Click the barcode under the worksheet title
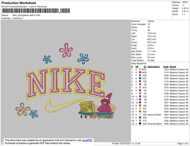This screenshot has width=190, height=146. point(36,11)
